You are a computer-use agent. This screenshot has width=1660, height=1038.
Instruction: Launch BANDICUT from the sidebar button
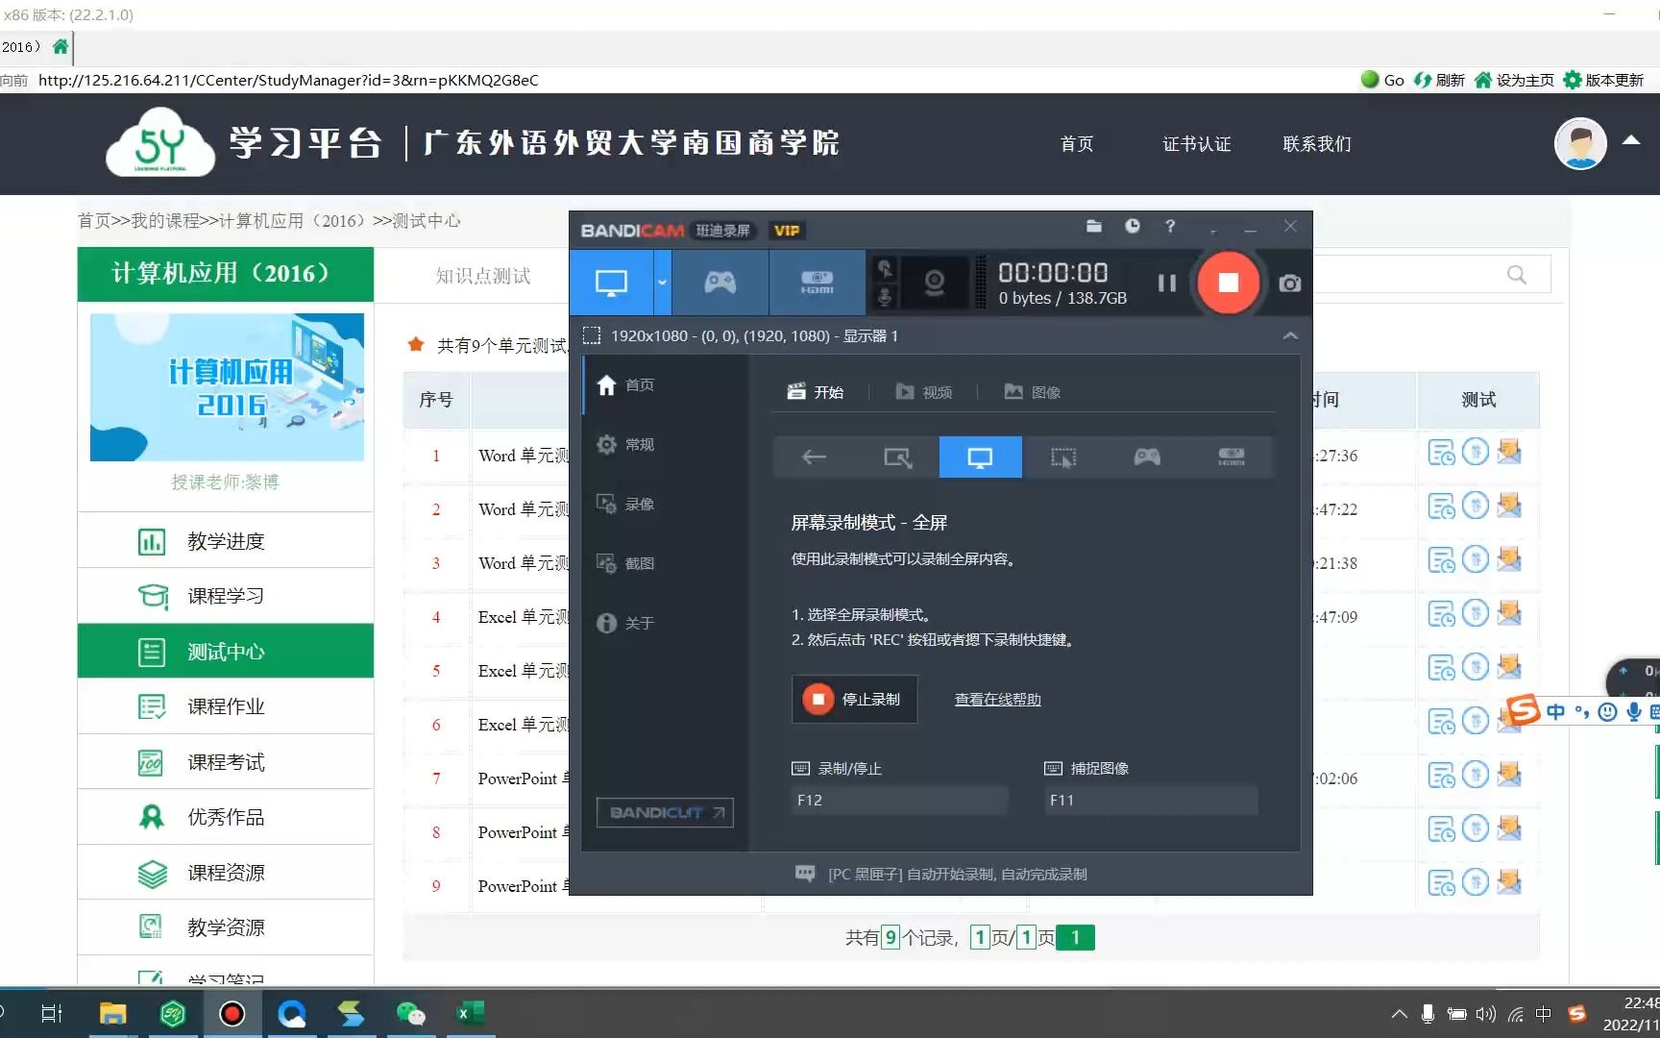665,812
